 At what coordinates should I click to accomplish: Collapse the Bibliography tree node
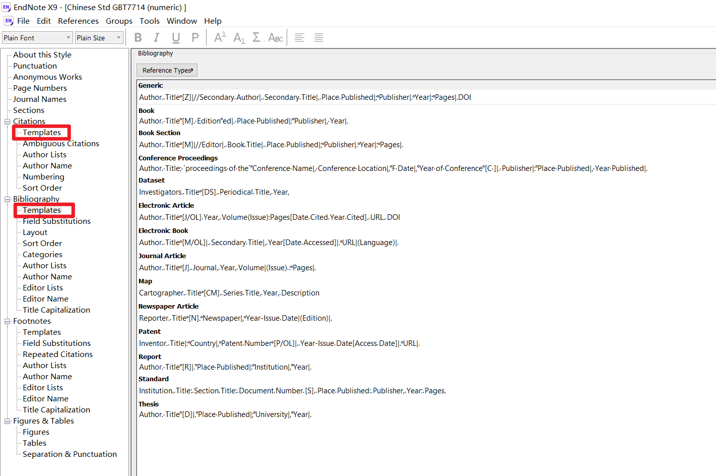coord(8,199)
